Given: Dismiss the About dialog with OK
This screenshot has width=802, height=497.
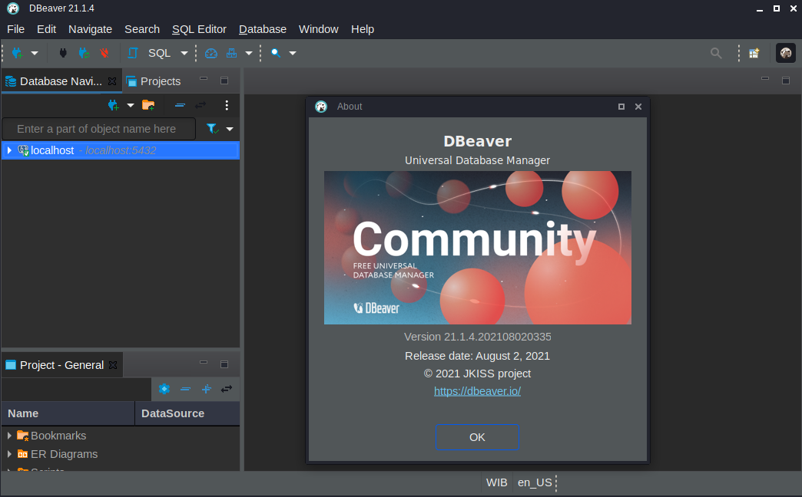Looking at the screenshot, I should coord(477,437).
